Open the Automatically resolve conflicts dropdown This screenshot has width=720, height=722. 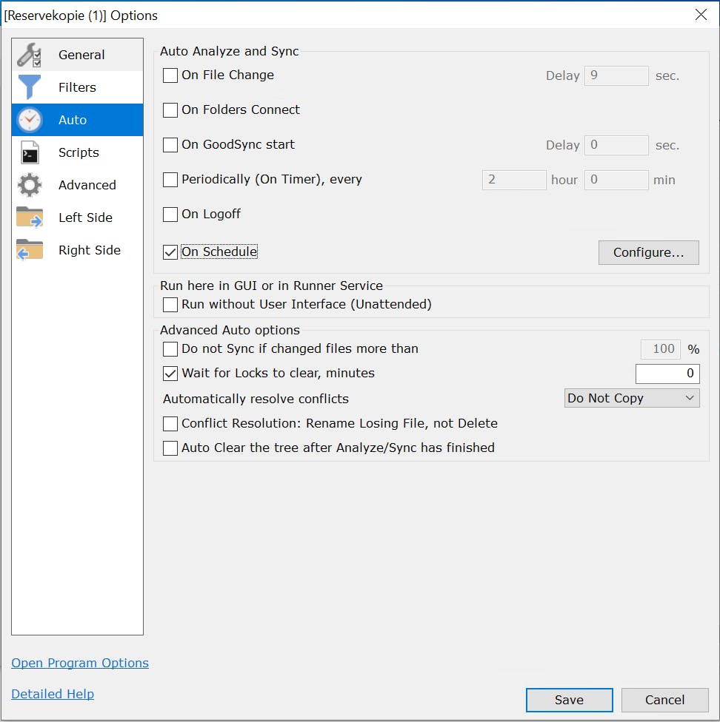pos(631,399)
